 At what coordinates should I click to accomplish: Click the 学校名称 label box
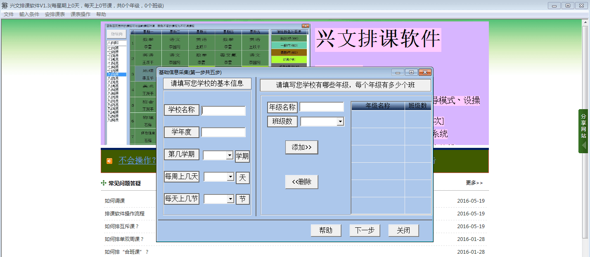(182, 110)
